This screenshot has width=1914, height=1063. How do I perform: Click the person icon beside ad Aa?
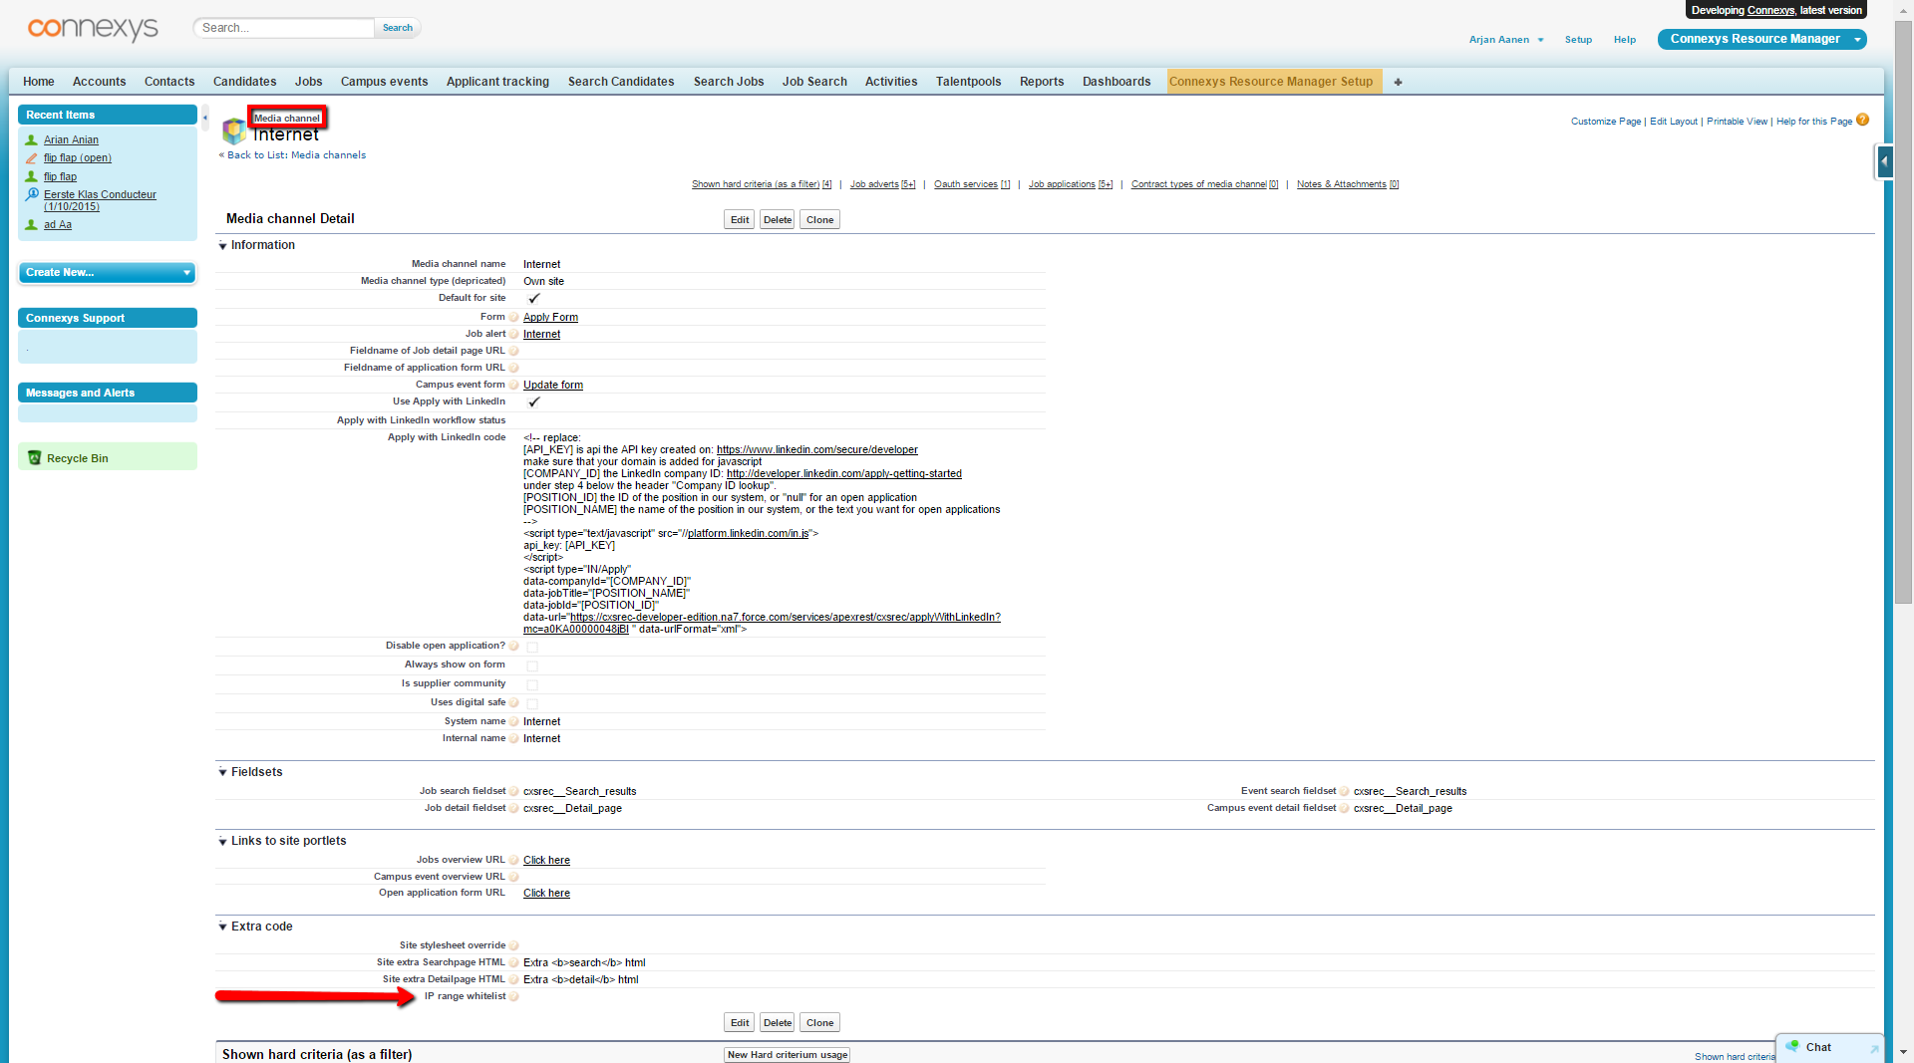32,225
